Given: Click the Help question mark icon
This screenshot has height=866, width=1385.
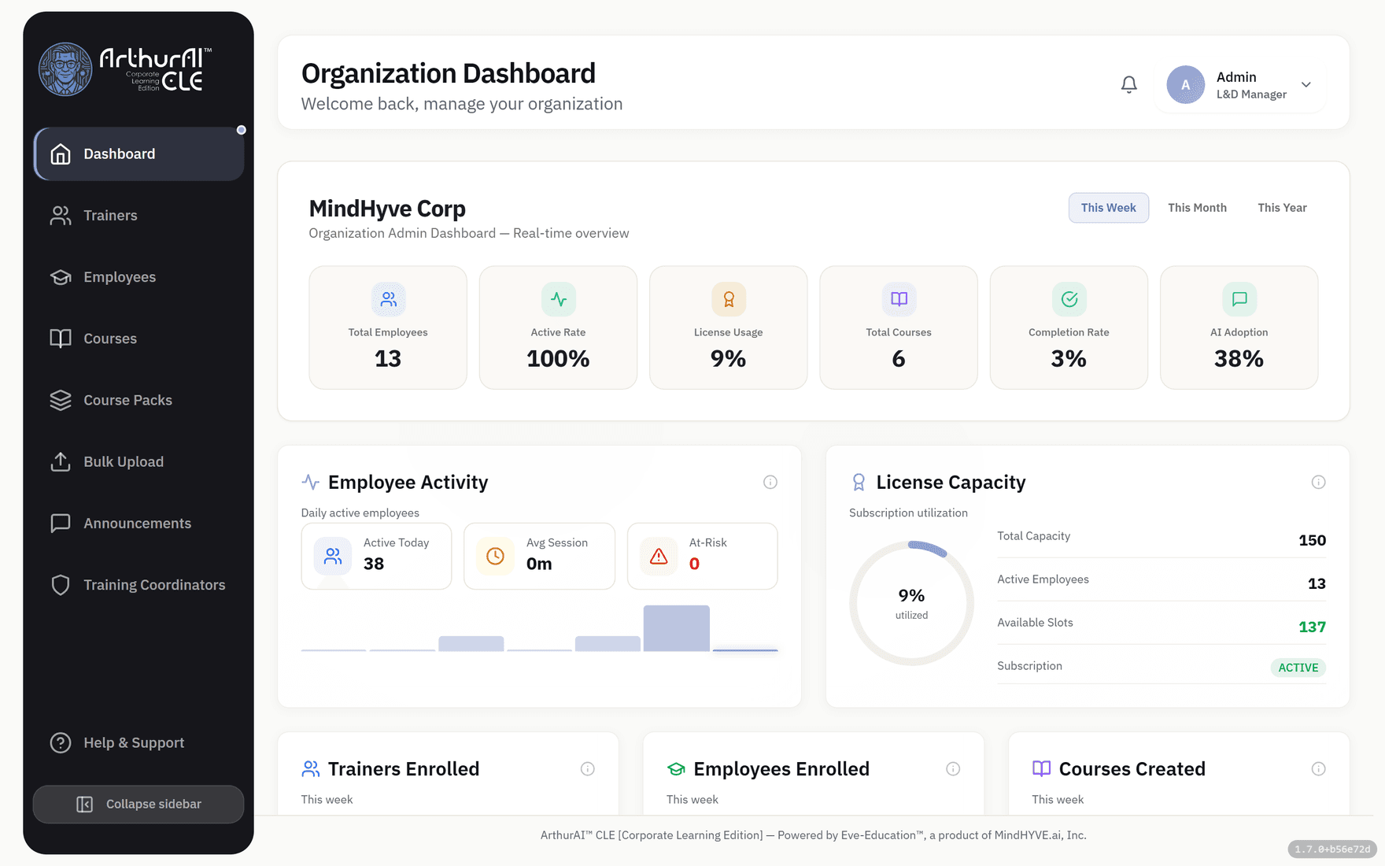Looking at the screenshot, I should pyautogui.click(x=61, y=742).
